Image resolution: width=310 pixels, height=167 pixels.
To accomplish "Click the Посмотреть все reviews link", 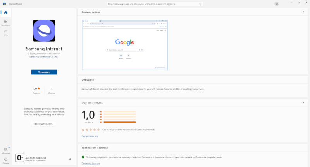I will point(90,136).
